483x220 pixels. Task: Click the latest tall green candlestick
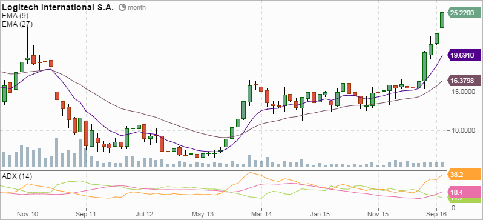pos(442,20)
